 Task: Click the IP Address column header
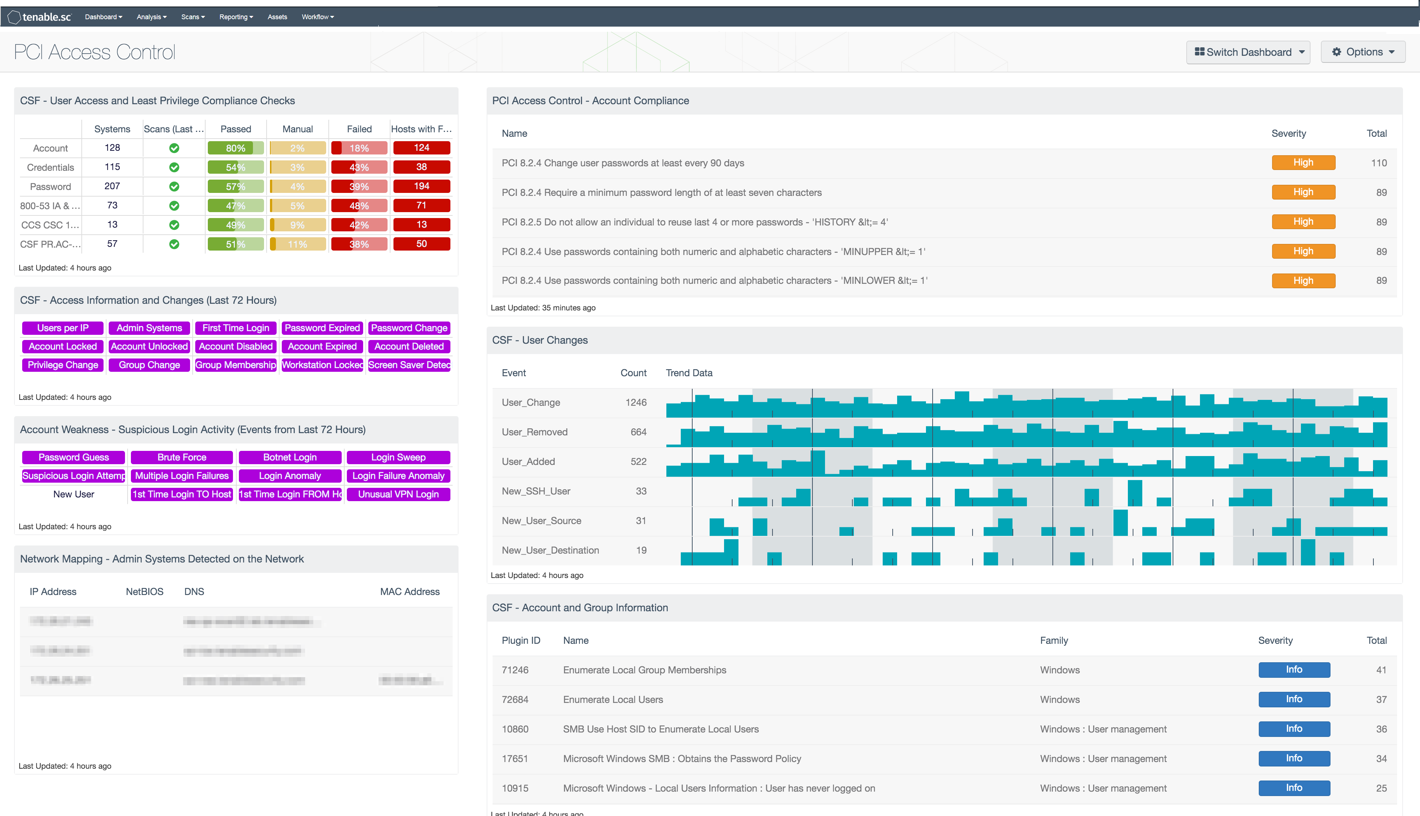tap(53, 592)
